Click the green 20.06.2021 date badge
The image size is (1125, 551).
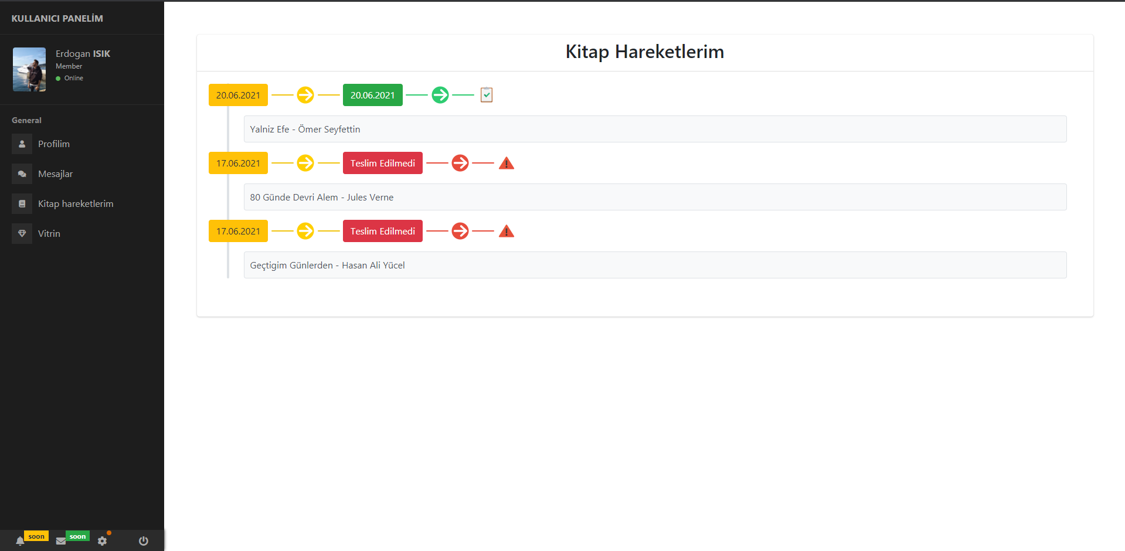click(372, 94)
